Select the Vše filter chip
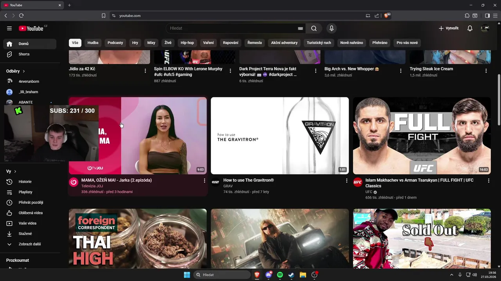This screenshot has width=501, height=281. (75, 43)
